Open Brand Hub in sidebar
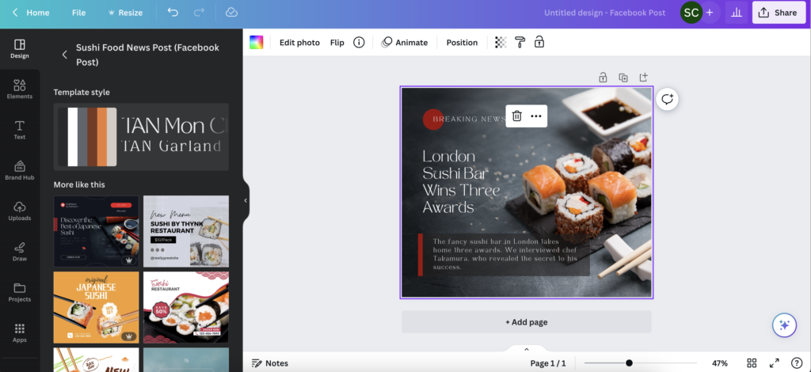The width and height of the screenshot is (811, 372). point(20,170)
